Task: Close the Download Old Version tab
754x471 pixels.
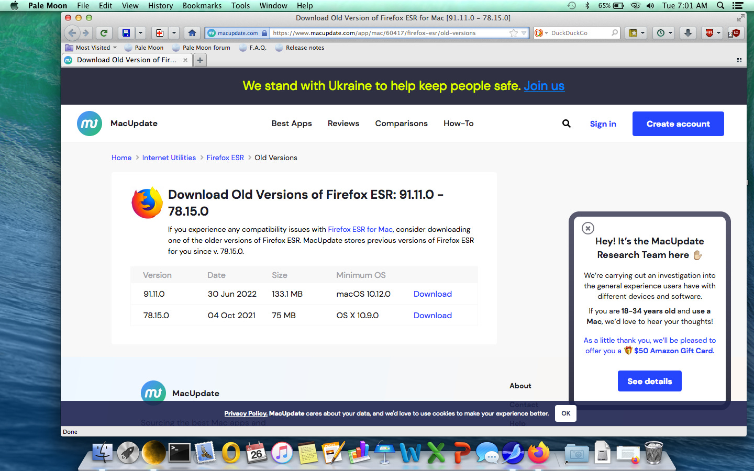Action: [185, 60]
